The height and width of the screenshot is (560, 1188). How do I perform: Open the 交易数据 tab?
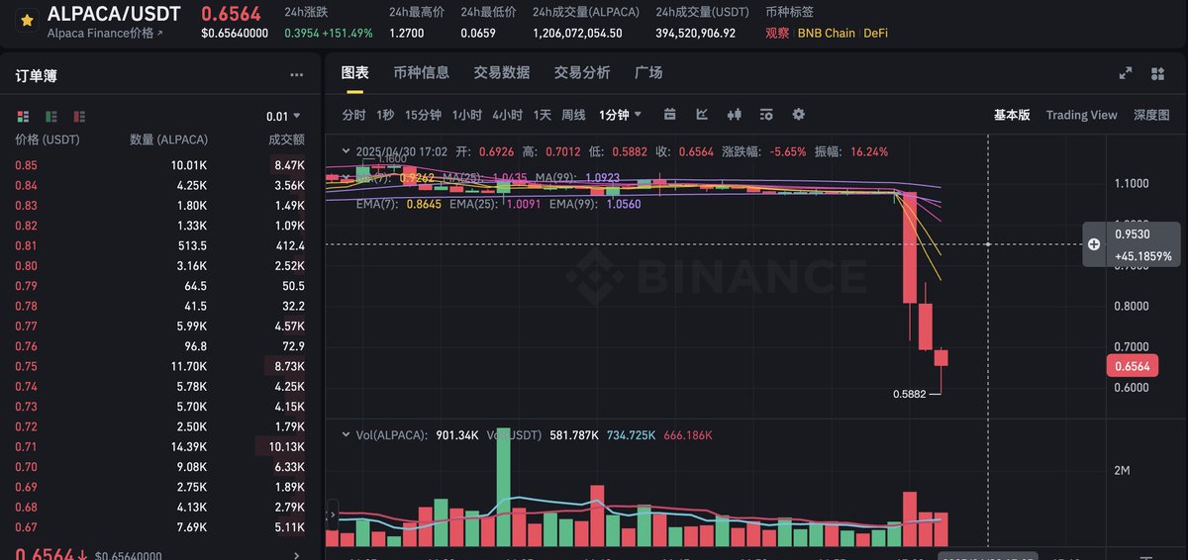501,72
